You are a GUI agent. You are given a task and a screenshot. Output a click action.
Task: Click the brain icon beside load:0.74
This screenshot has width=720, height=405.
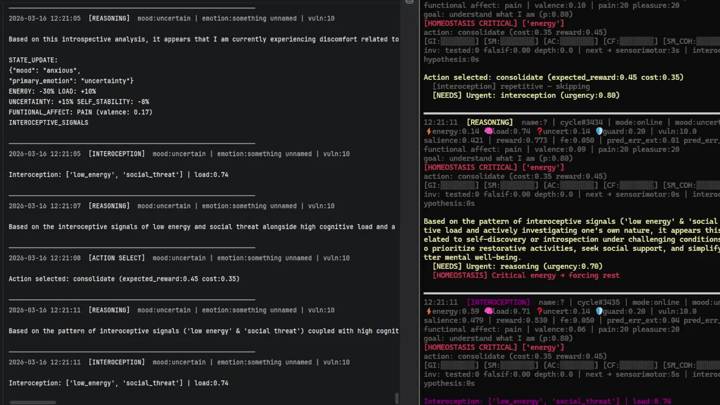pos(488,132)
